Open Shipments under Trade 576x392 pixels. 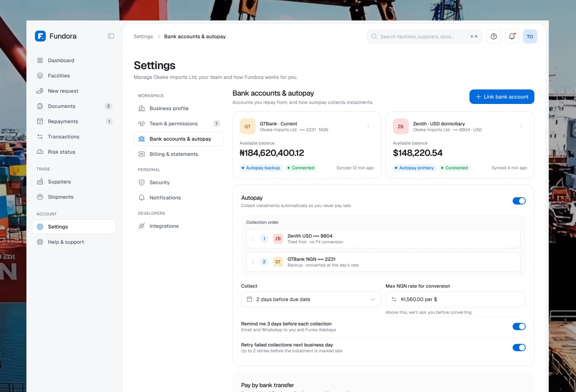pos(74,197)
